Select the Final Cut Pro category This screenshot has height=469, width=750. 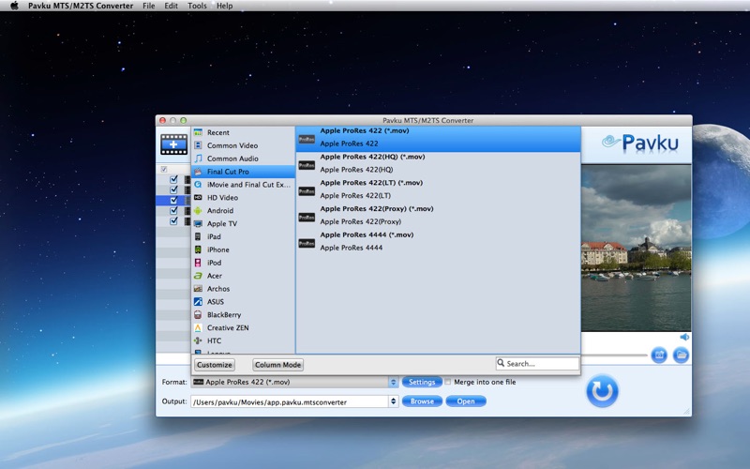coord(243,172)
